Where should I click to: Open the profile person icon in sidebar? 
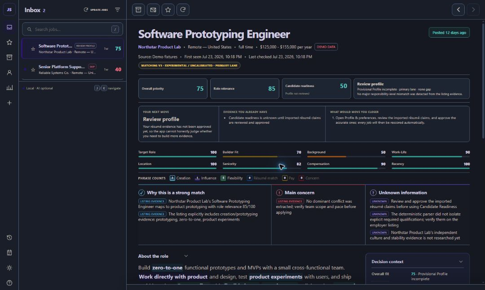[9, 73]
